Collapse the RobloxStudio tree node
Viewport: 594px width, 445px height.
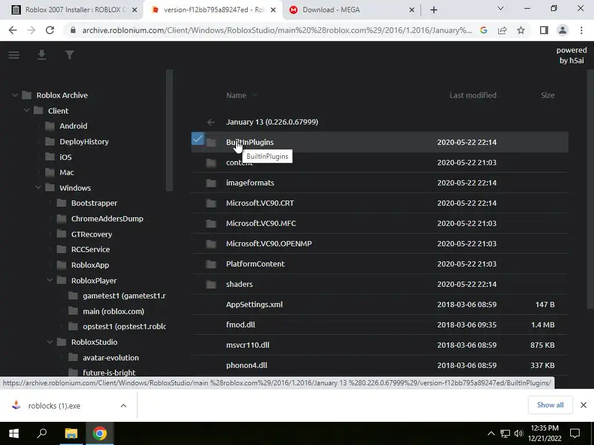coord(50,342)
